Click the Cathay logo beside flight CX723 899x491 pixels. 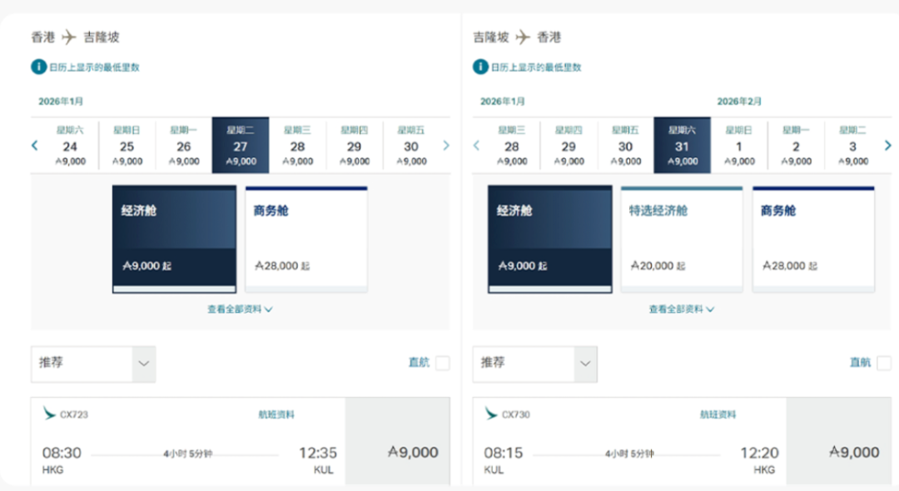(49, 413)
